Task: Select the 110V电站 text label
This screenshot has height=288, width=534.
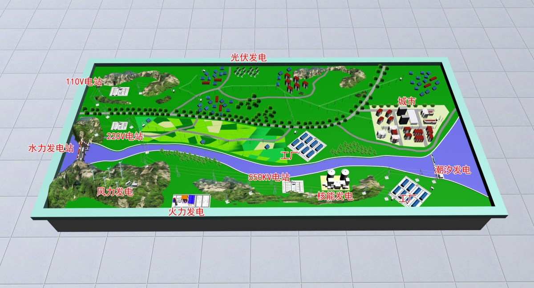Action: coord(84,82)
